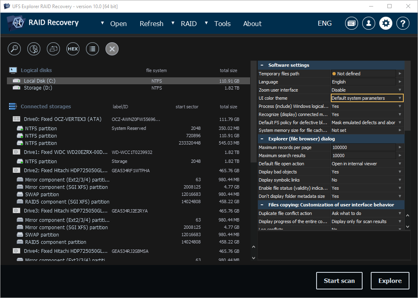The image size is (418, 298).
Task: Open the event log icon in header
Action: pos(352,24)
